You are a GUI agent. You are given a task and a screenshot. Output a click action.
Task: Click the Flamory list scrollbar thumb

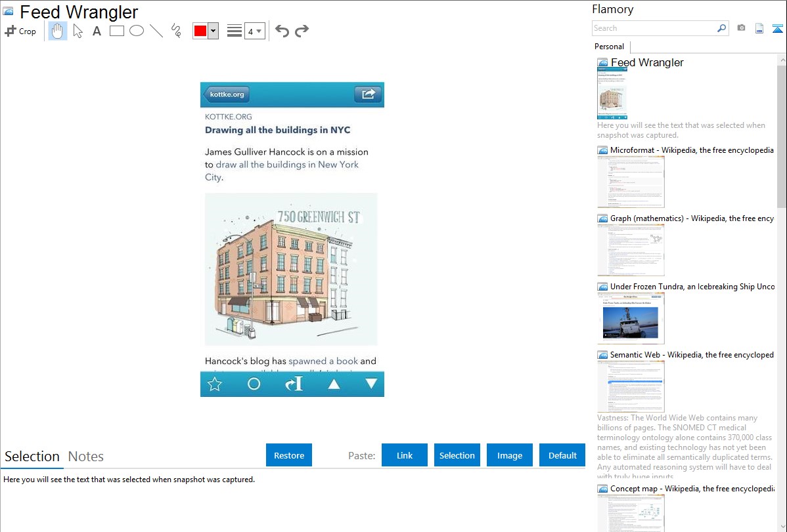[782, 136]
